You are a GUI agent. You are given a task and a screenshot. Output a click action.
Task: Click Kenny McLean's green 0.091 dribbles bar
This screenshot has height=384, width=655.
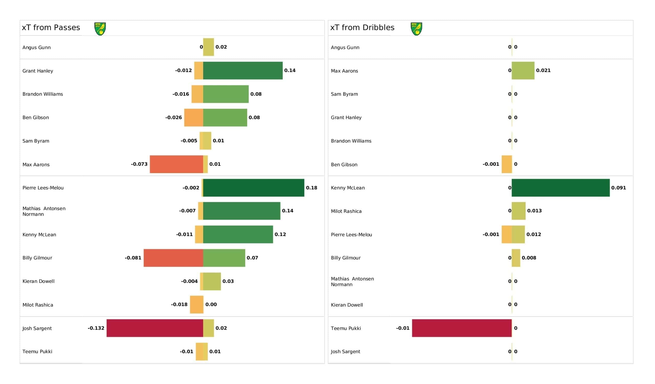[560, 188]
